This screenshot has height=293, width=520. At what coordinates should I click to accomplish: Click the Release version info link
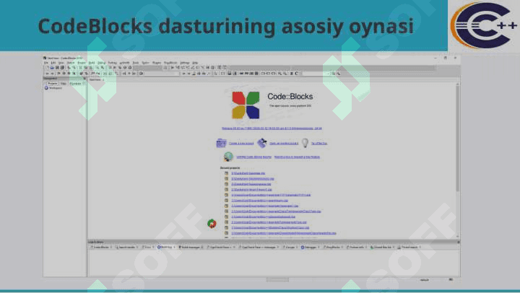[272, 128]
